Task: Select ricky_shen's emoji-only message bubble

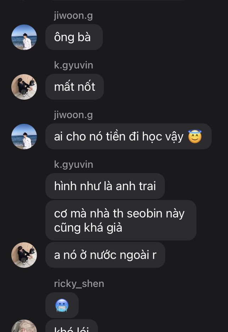Action: [x=62, y=305]
